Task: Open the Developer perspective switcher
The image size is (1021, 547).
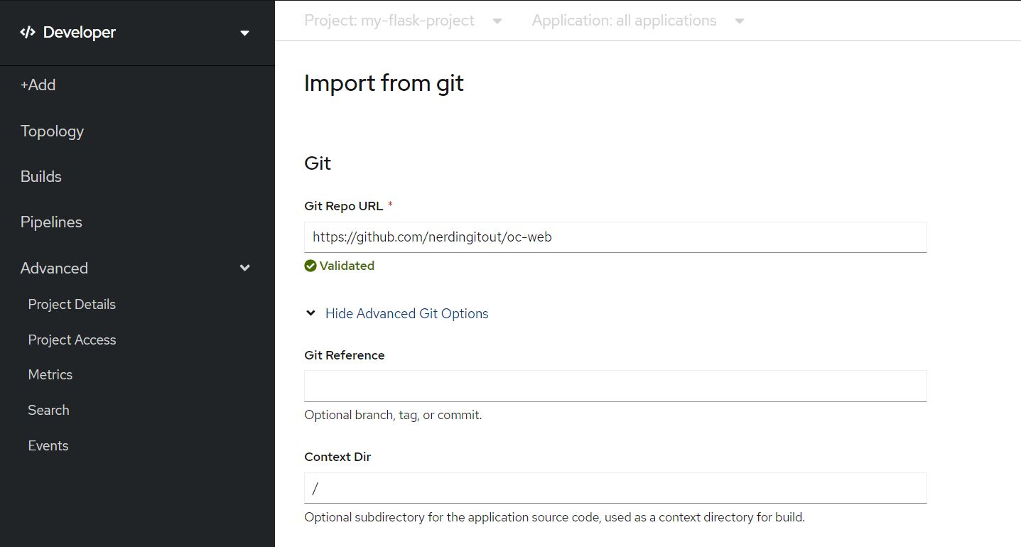Action: 244,32
